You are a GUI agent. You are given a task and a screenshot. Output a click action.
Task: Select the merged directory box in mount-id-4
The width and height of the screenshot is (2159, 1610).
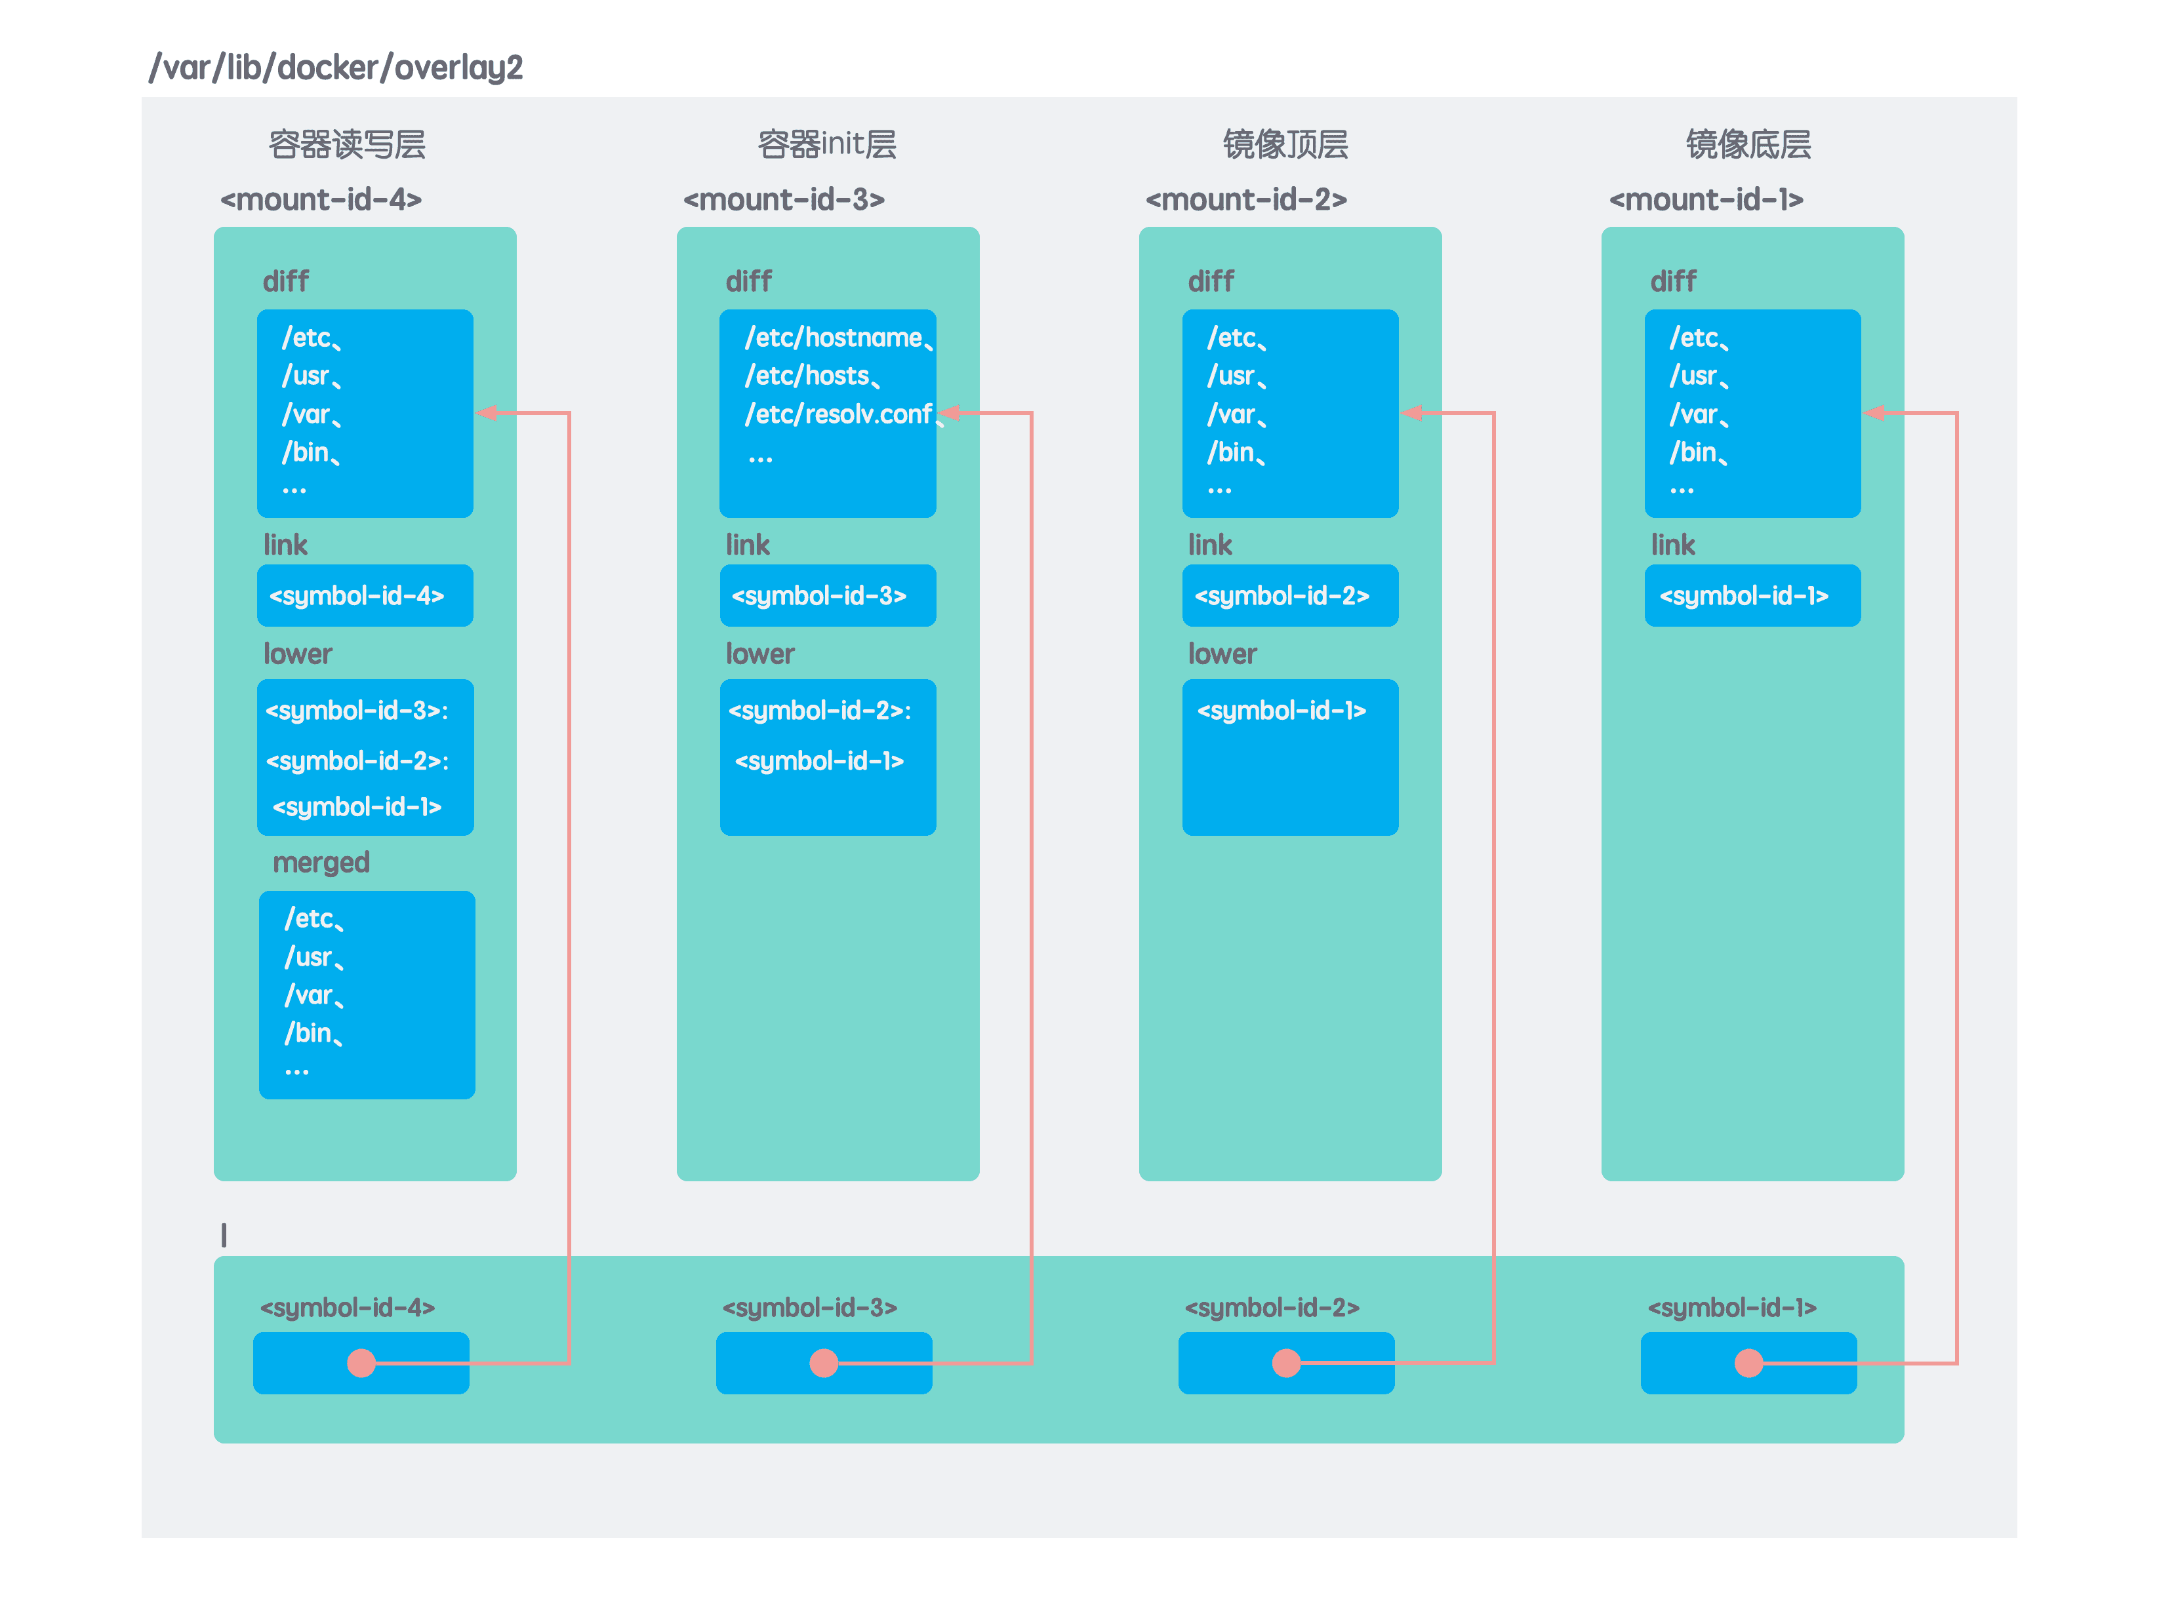point(367,994)
